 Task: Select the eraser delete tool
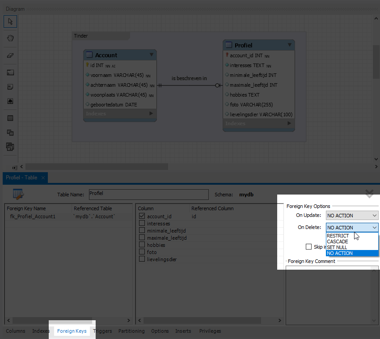click(10, 55)
